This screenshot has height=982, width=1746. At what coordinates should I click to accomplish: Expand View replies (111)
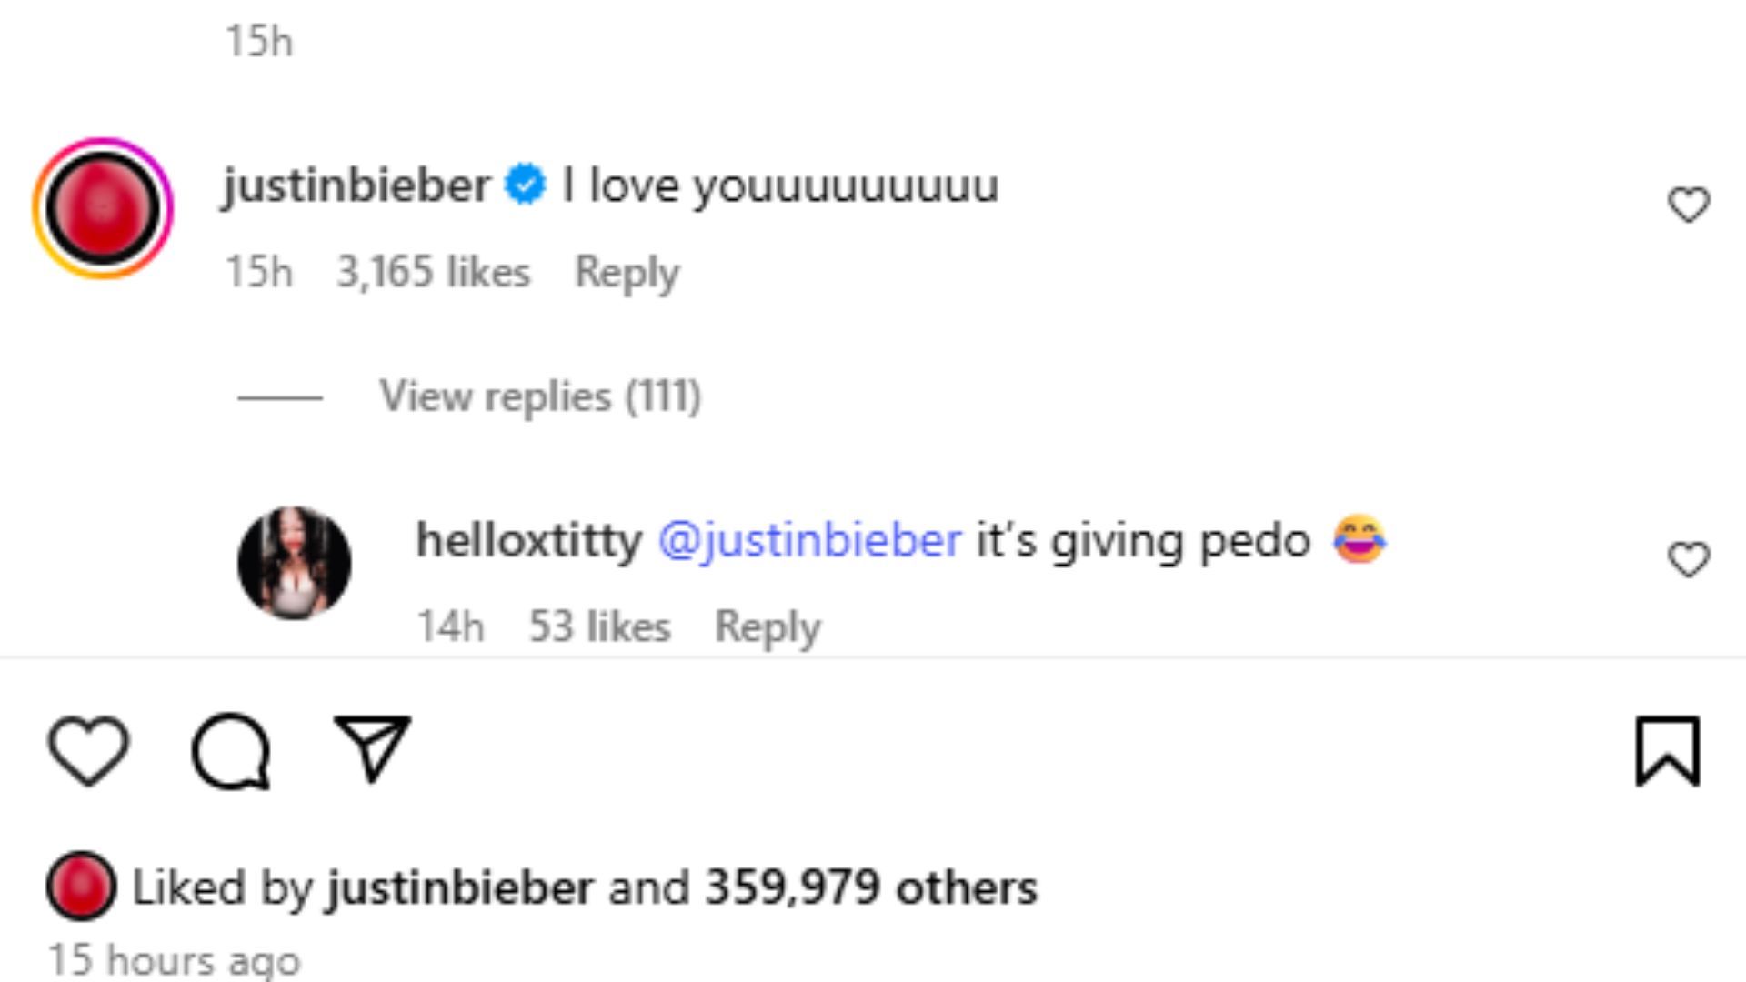coord(539,396)
